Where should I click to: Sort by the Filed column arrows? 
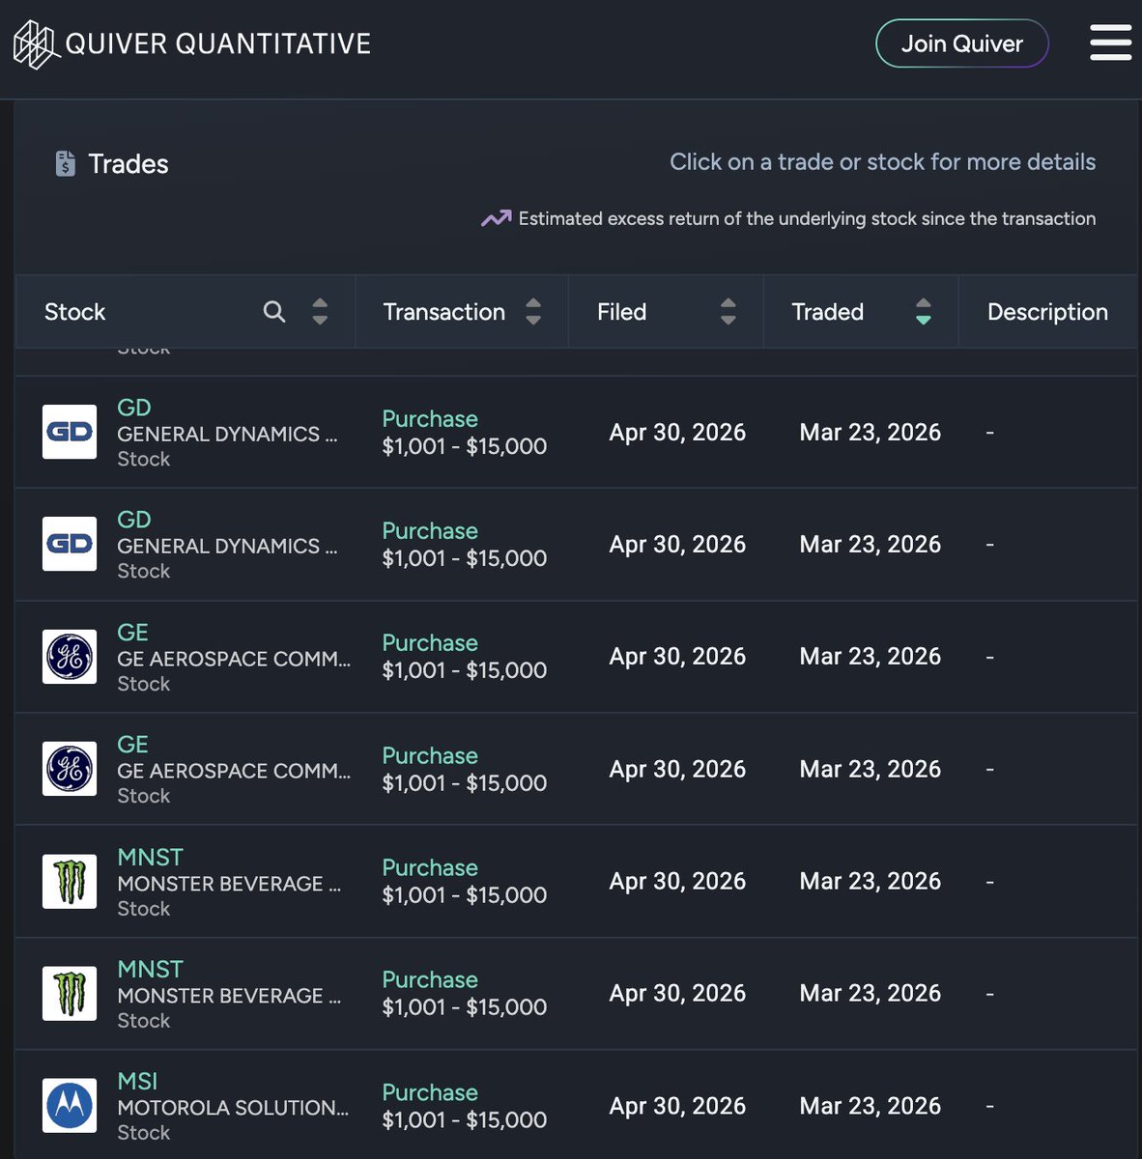coord(728,311)
